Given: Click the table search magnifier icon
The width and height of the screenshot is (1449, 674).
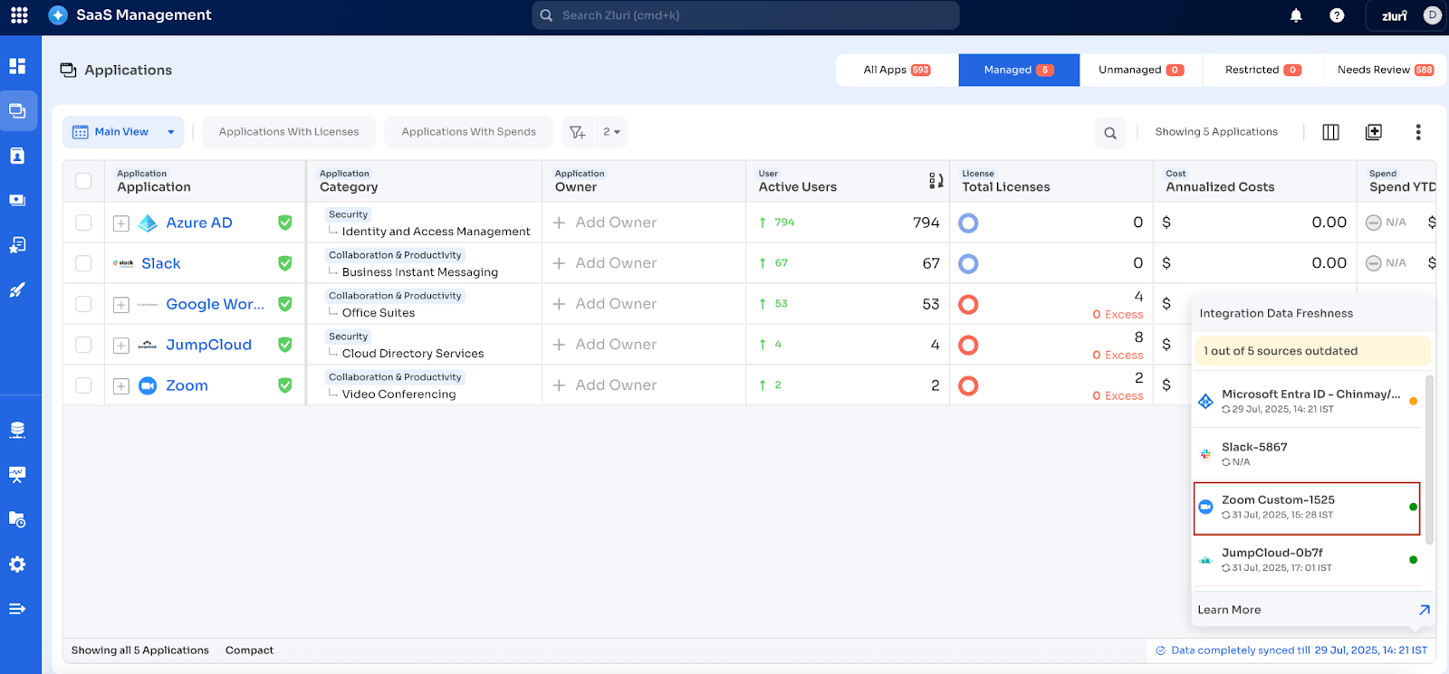Looking at the screenshot, I should pos(1110,133).
